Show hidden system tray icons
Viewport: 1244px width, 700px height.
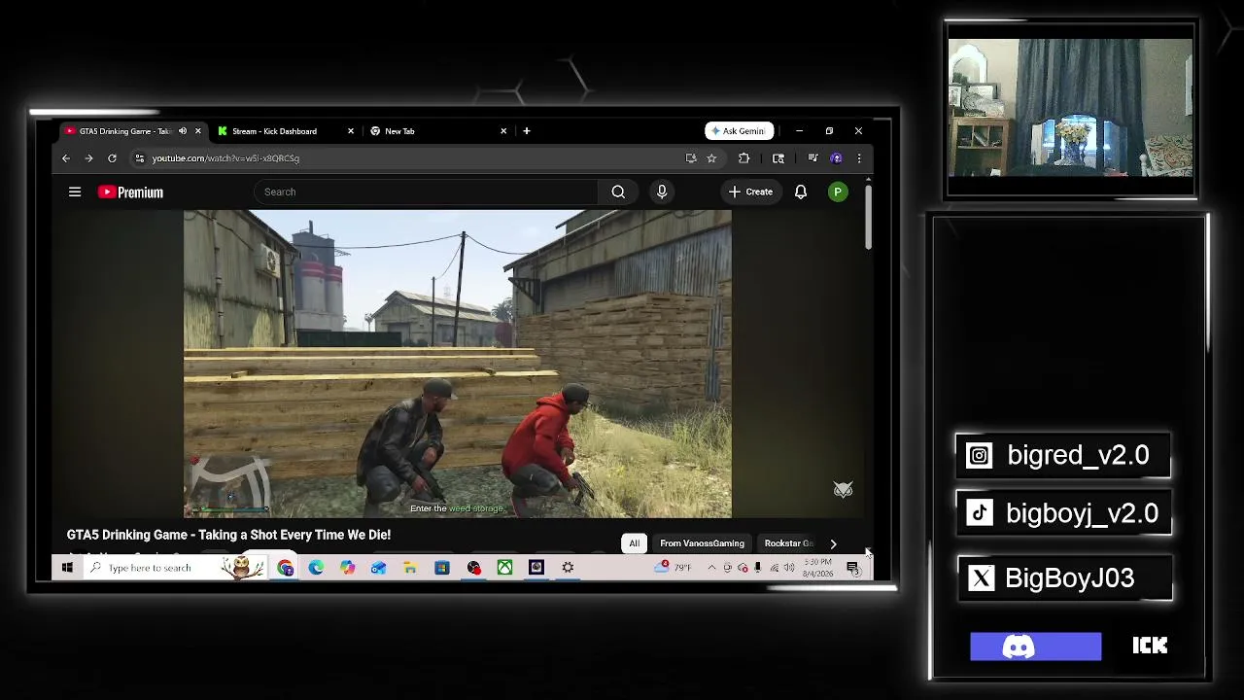[712, 568]
